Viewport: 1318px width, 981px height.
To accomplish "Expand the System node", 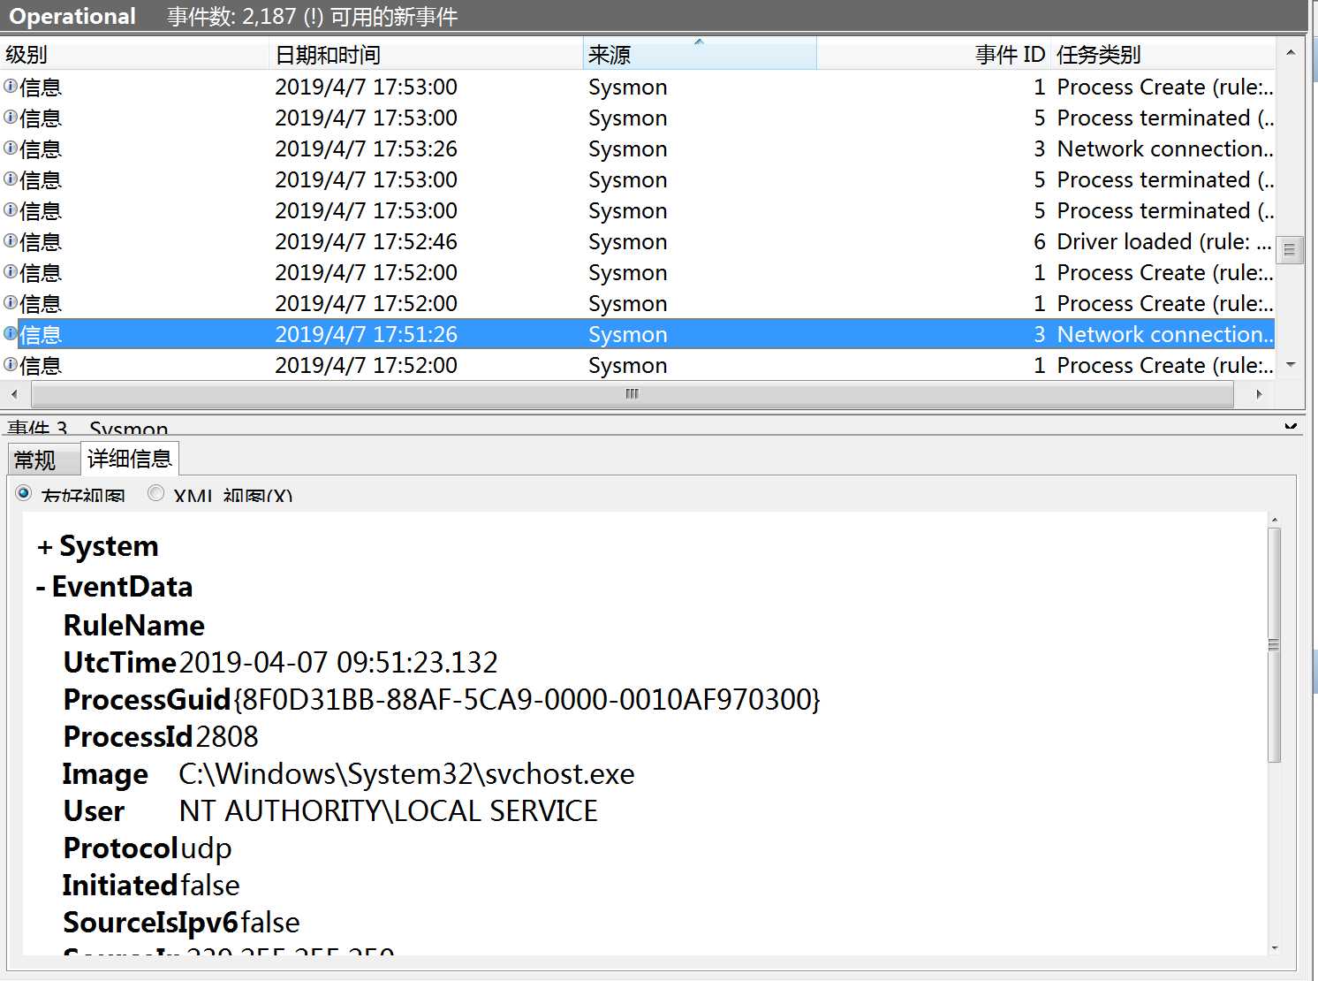I will 44,547.
